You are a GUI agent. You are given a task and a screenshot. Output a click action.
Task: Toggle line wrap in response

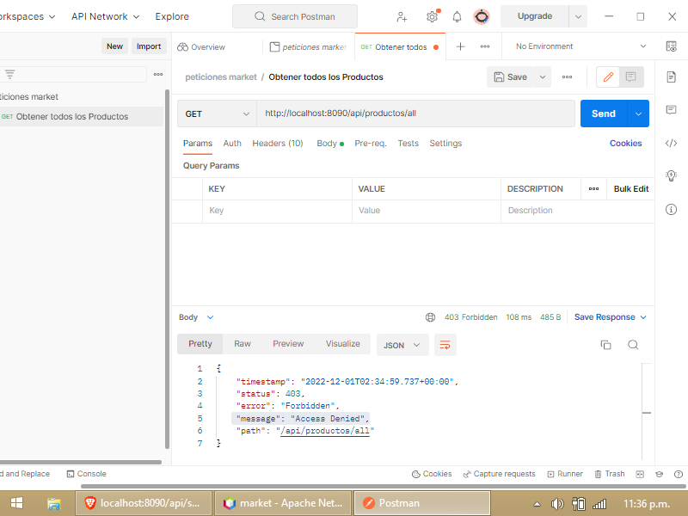(x=445, y=345)
